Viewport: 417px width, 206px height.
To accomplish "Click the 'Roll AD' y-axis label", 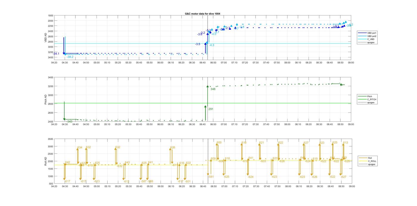I will (x=46, y=161).
